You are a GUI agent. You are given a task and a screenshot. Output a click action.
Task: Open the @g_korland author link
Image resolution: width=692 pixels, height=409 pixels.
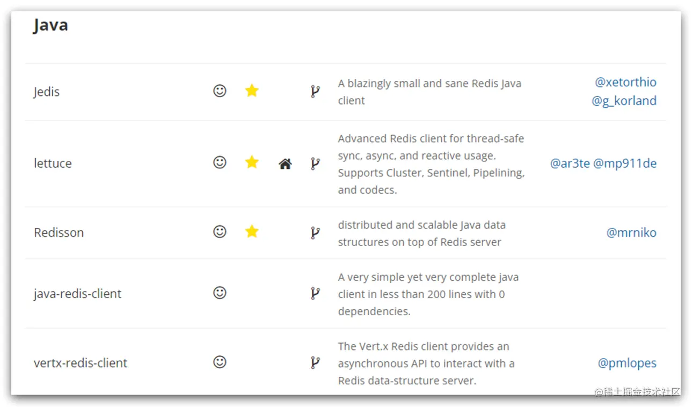[x=624, y=101]
